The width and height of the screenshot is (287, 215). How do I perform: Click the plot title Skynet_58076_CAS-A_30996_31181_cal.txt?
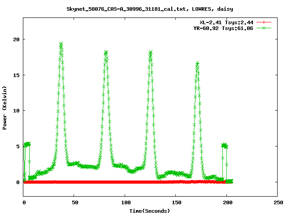(150, 9)
